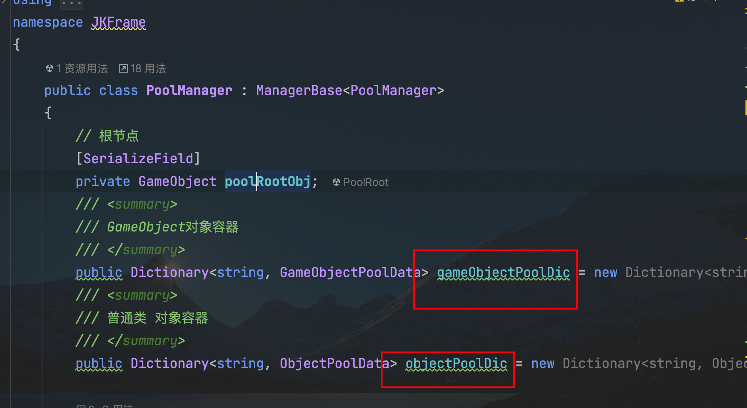The height and width of the screenshot is (408, 747).
Task: Click the Unity icon beside 1 资源用法
Action: tap(49, 69)
